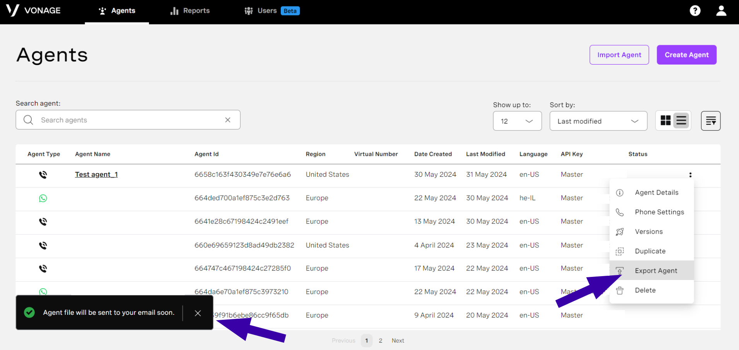The width and height of the screenshot is (739, 350).
Task: Click the phone icon beside Test agent_1
Action: [x=43, y=174]
